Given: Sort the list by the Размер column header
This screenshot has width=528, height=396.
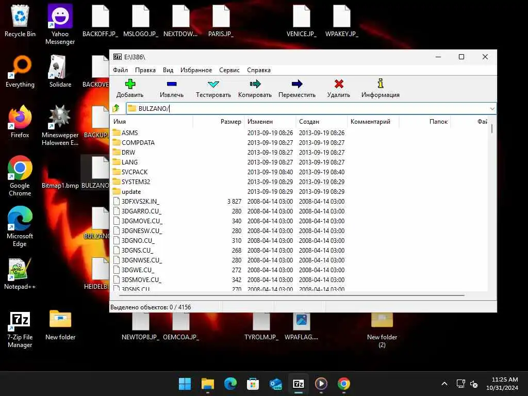Looking at the screenshot, I should (x=219, y=122).
